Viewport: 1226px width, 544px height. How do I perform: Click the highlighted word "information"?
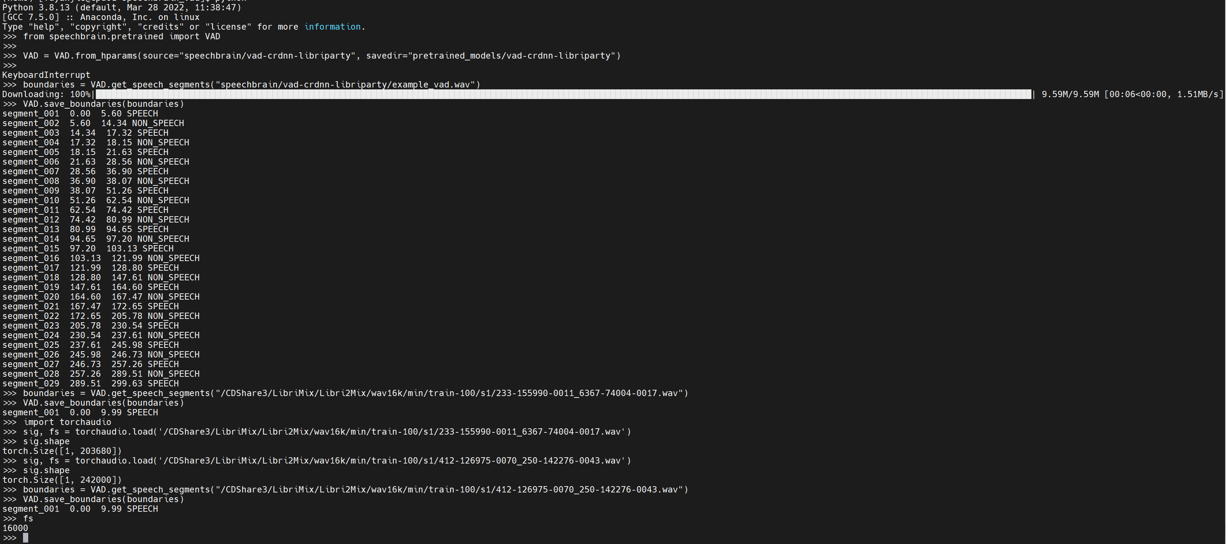coord(332,27)
